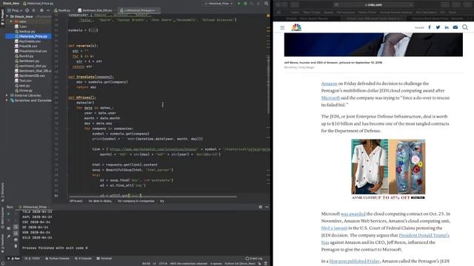Open the CNBC hamburger menu icon
This screenshot has height=266, width=474.
282,28
